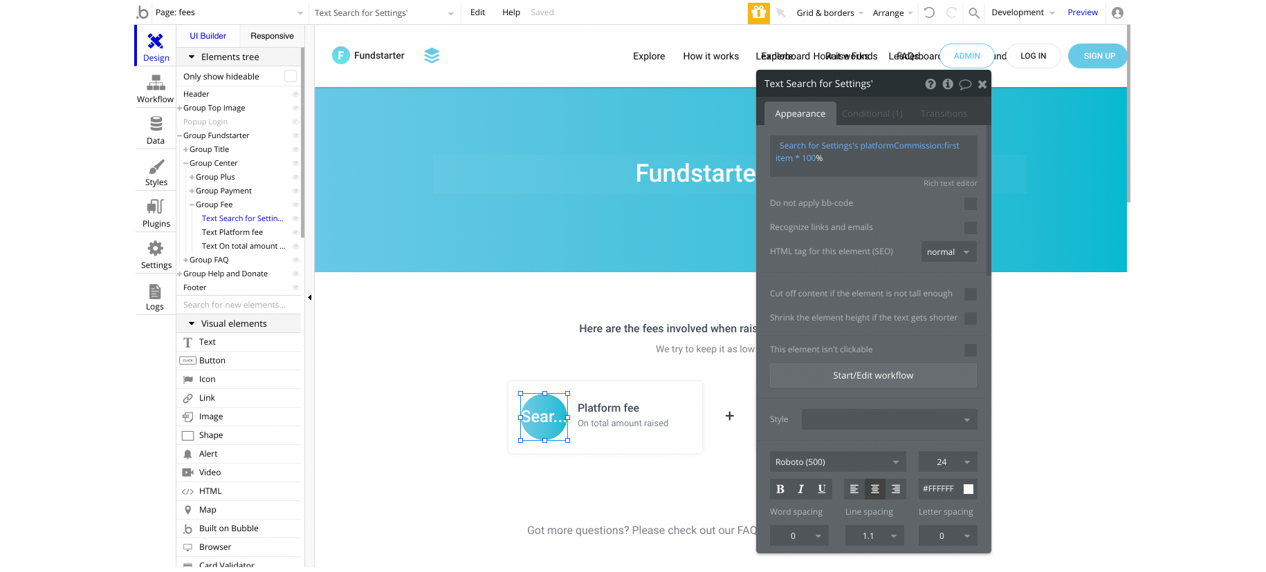1266x572 pixels.
Task: Toggle 'Cut off content' checkbox
Action: pos(971,294)
